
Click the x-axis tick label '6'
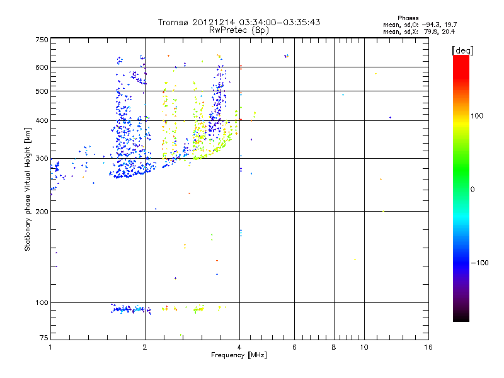(294, 347)
